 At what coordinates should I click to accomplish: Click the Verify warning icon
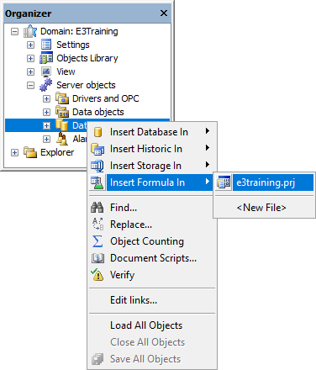pos(97,275)
